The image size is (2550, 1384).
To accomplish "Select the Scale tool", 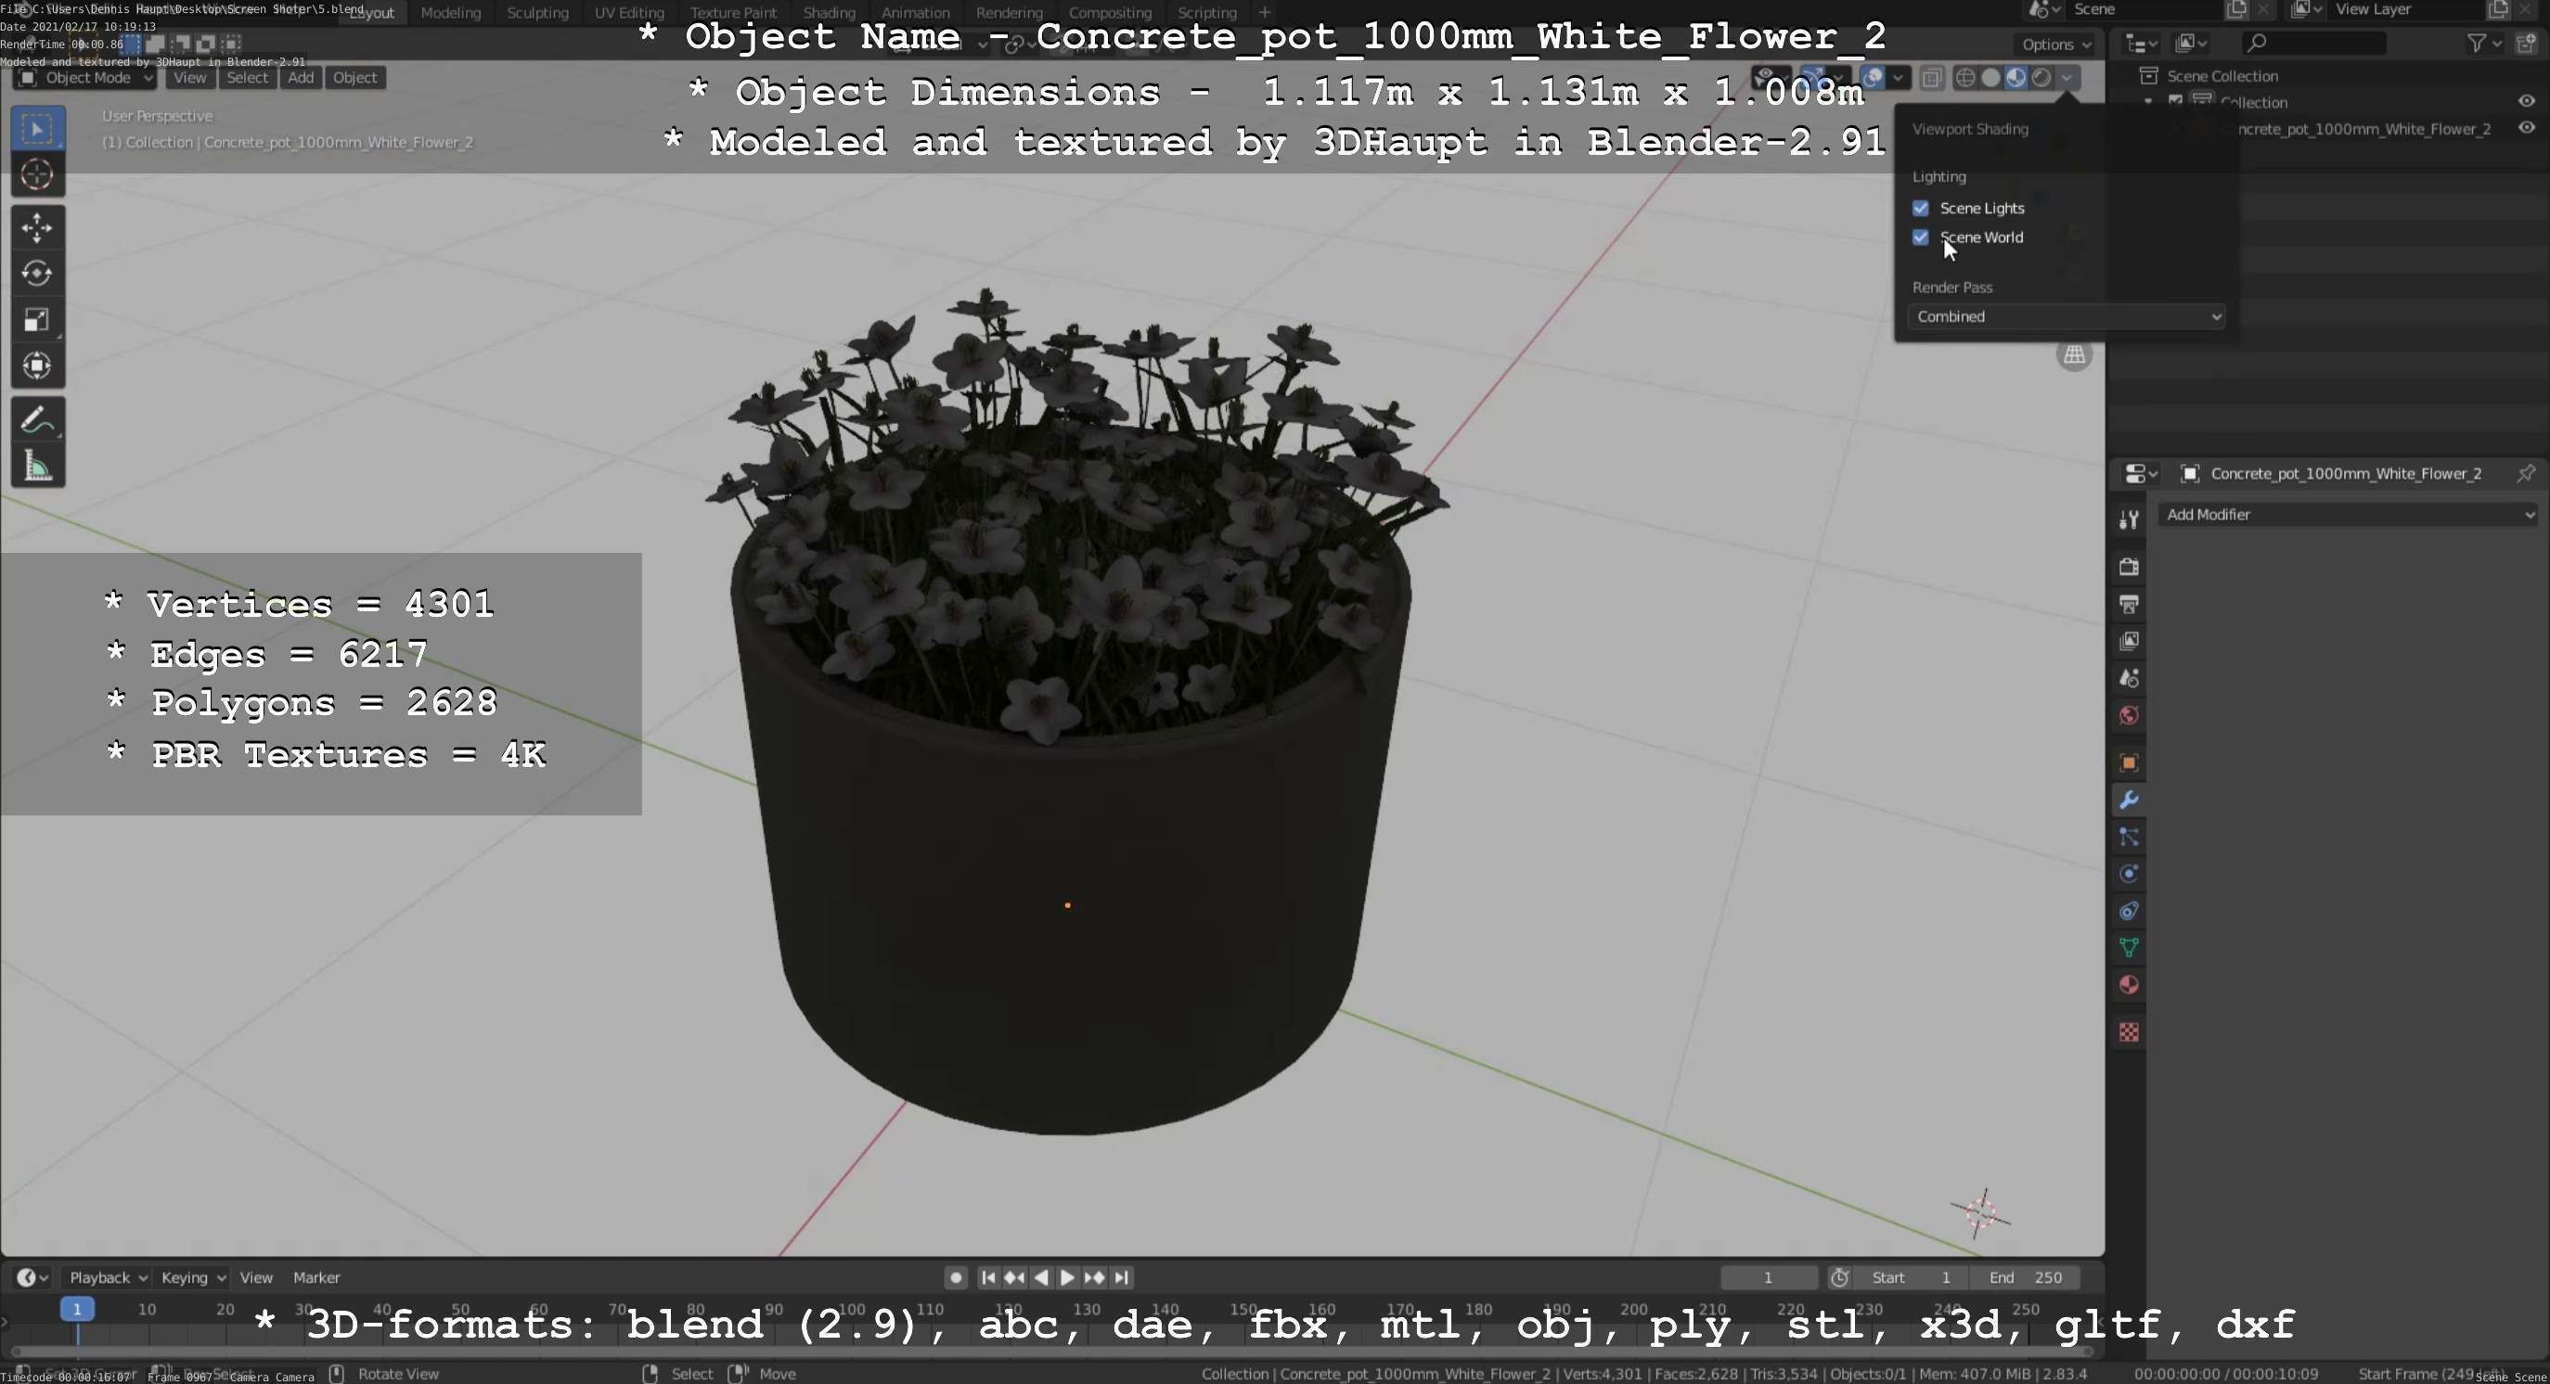I will click(38, 319).
